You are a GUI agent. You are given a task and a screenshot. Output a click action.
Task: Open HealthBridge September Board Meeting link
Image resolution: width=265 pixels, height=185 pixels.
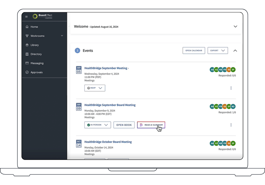(110, 105)
